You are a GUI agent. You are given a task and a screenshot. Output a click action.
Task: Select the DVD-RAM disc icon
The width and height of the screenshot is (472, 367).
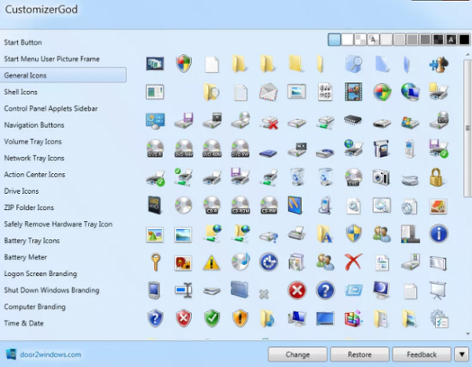click(x=184, y=148)
